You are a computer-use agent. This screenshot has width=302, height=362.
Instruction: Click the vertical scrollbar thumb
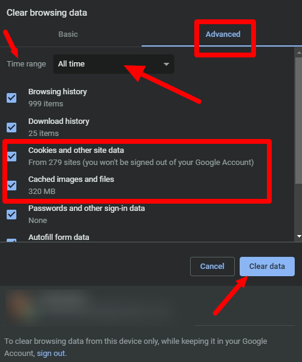(298, 120)
